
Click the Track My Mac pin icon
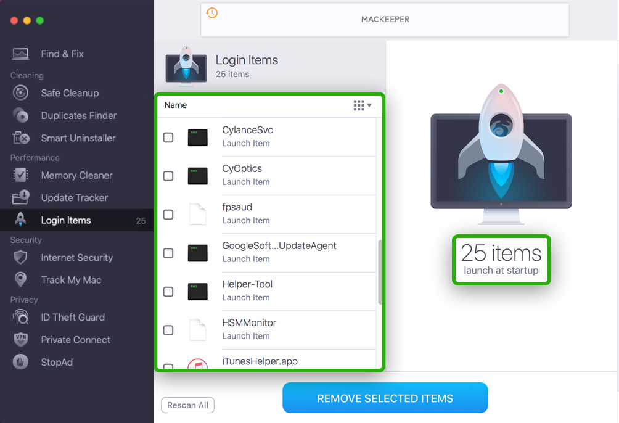pyautogui.click(x=20, y=279)
